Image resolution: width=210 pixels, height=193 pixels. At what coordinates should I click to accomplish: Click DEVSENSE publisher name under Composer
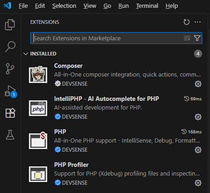tap(75, 84)
